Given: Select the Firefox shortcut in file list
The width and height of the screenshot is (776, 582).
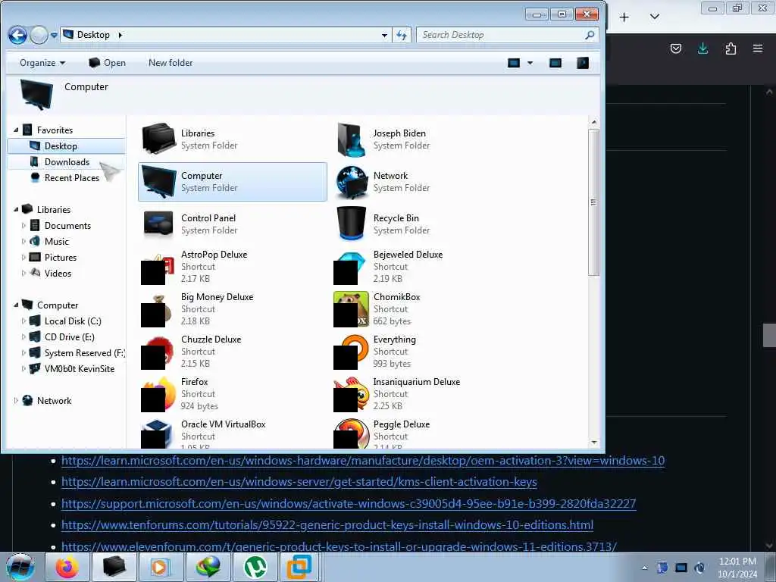Looking at the screenshot, I should 233,394.
